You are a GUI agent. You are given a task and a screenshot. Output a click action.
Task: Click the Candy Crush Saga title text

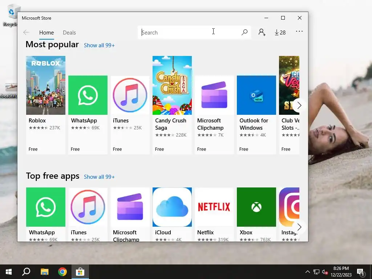pos(171,124)
